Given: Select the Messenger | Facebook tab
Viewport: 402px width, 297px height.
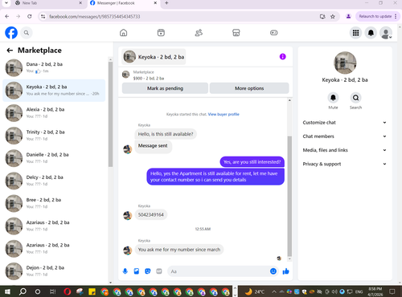Looking at the screenshot, I should (124, 3).
